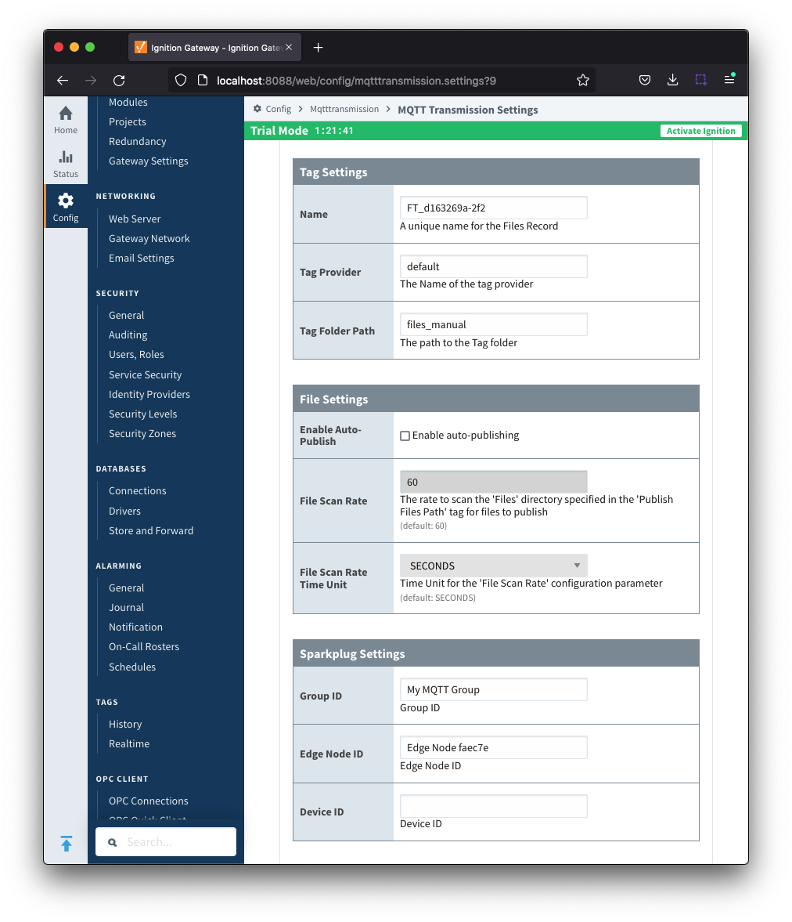Open On-Call Rosters in the sidebar
Screen dimensions: 792x922
(x=144, y=647)
